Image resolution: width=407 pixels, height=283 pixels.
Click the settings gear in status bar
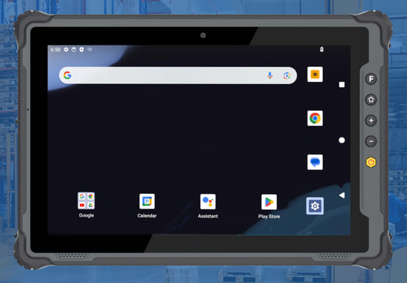click(66, 49)
